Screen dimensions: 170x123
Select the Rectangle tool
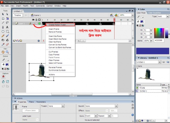(x=7, y=31)
